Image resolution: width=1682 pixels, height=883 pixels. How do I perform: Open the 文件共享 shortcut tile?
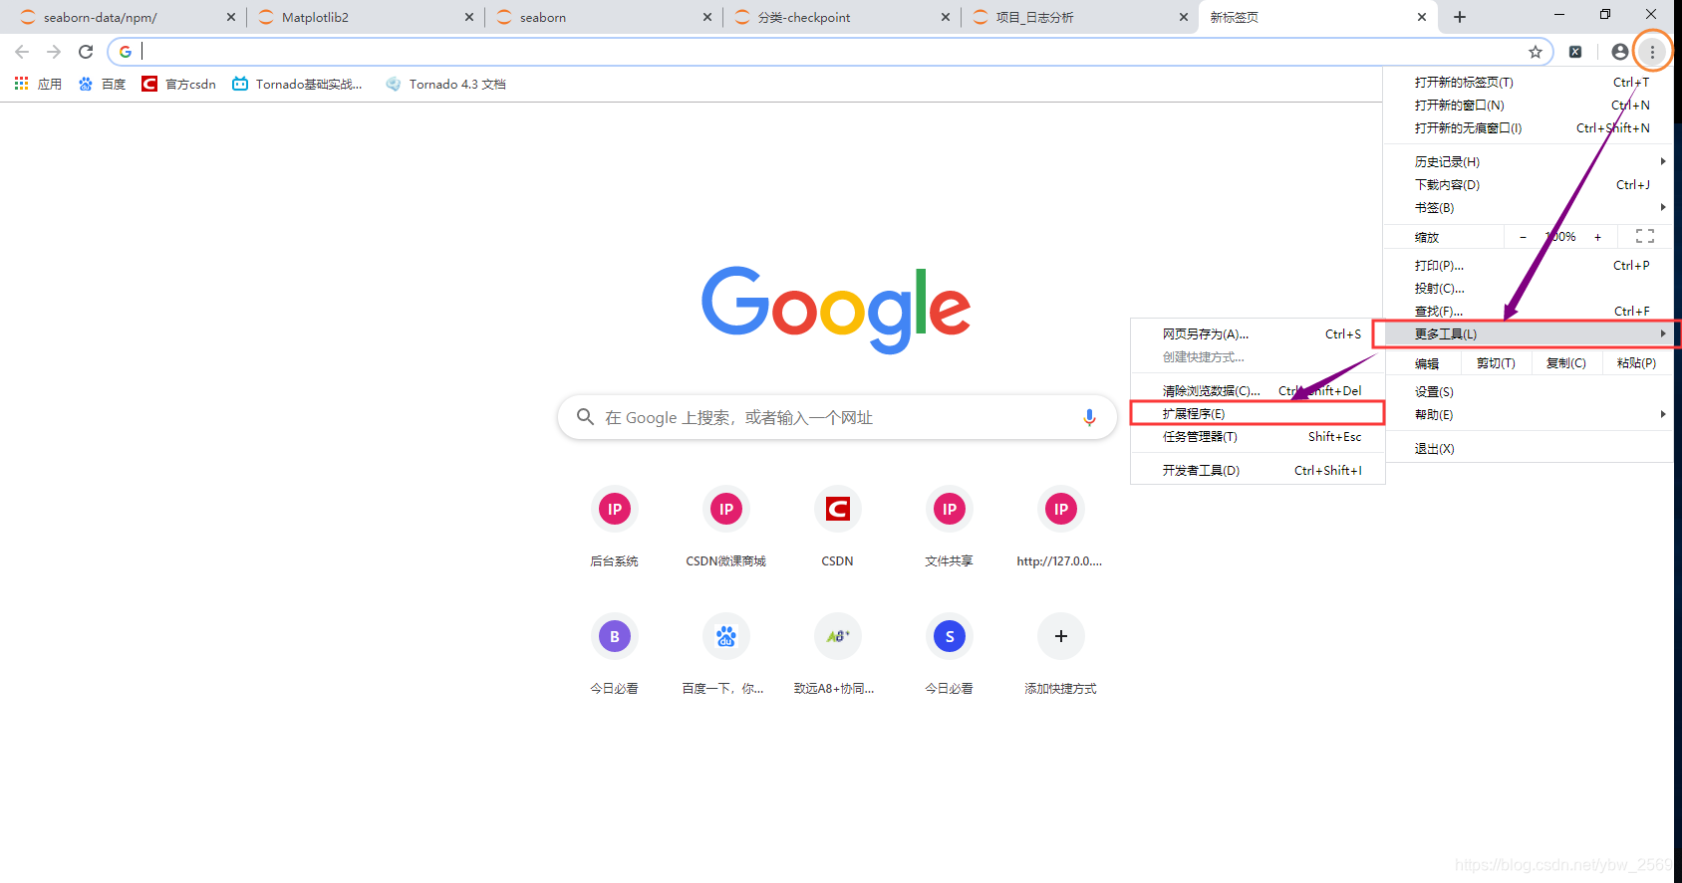pyautogui.click(x=950, y=528)
